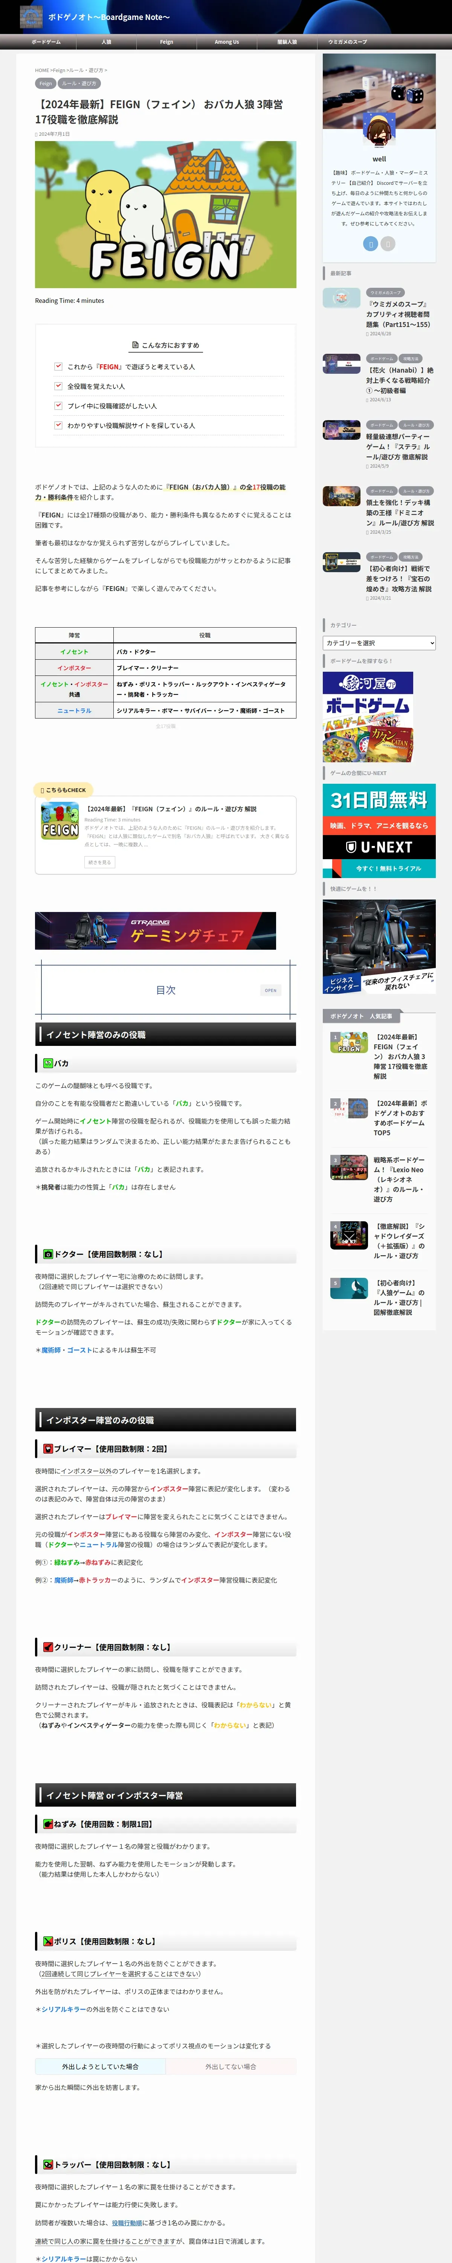452x2263 pixels.
Task: Click the Hanabi article thumbnail in sidebar
Action: tap(341, 364)
